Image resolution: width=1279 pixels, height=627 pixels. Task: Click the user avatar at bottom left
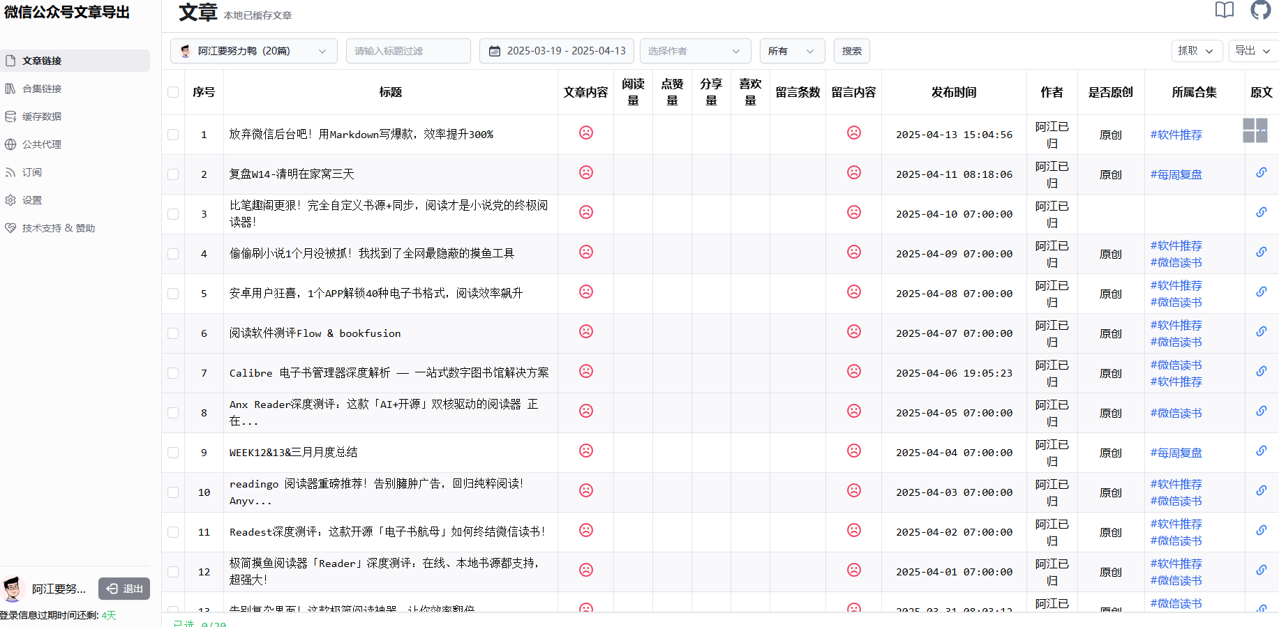tap(12, 589)
